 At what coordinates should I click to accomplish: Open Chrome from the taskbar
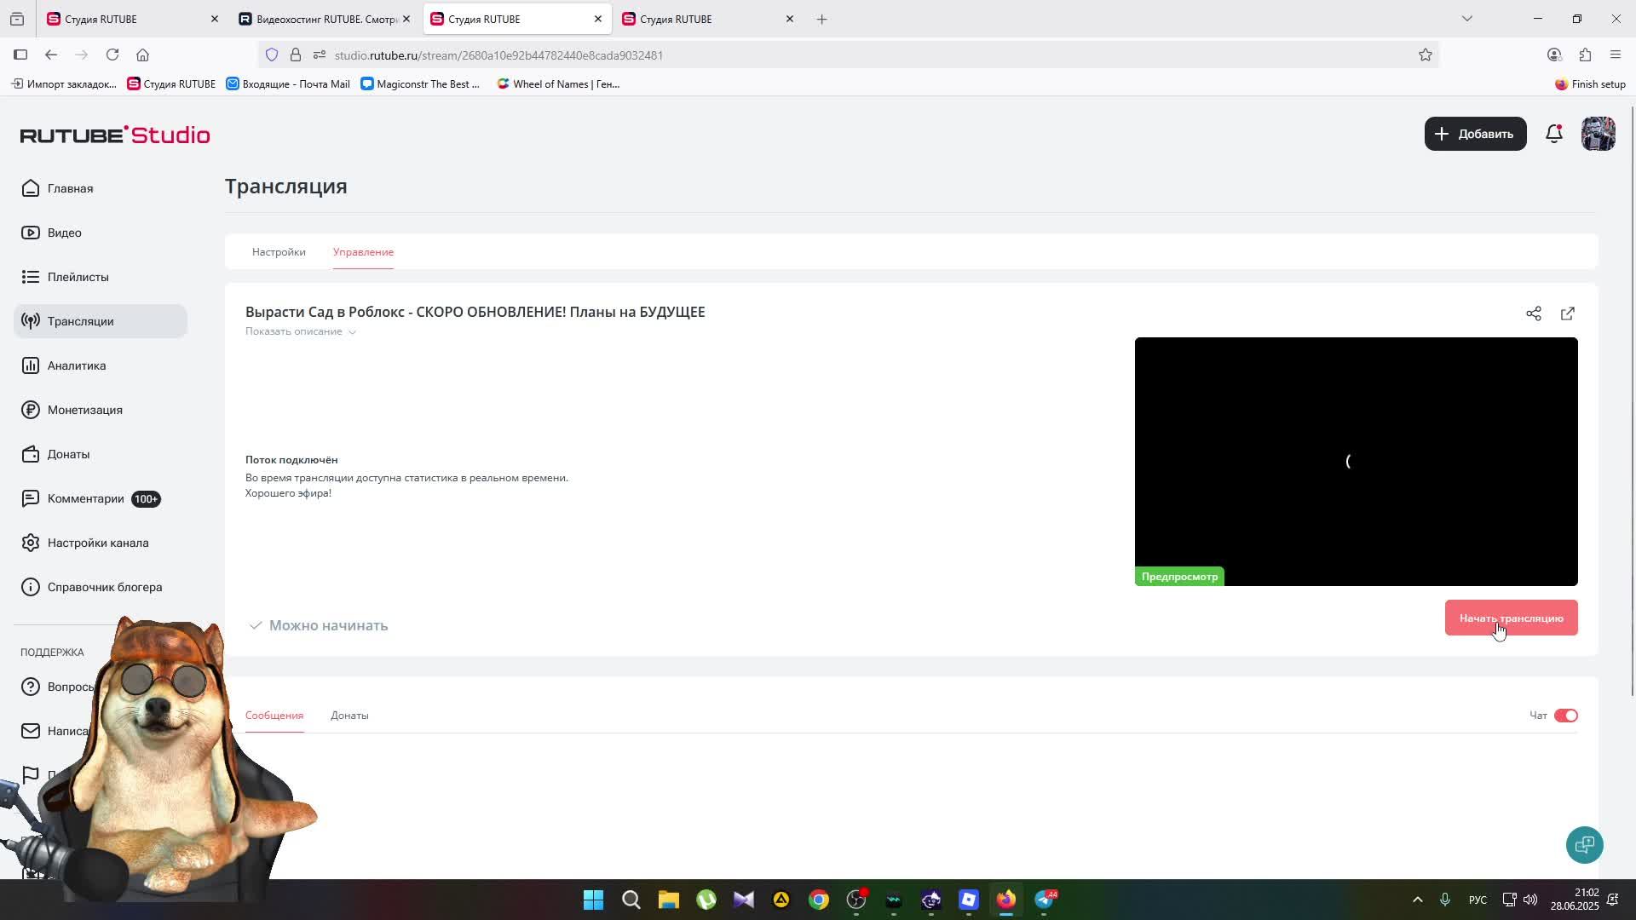pyautogui.click(x=819, y=900)
